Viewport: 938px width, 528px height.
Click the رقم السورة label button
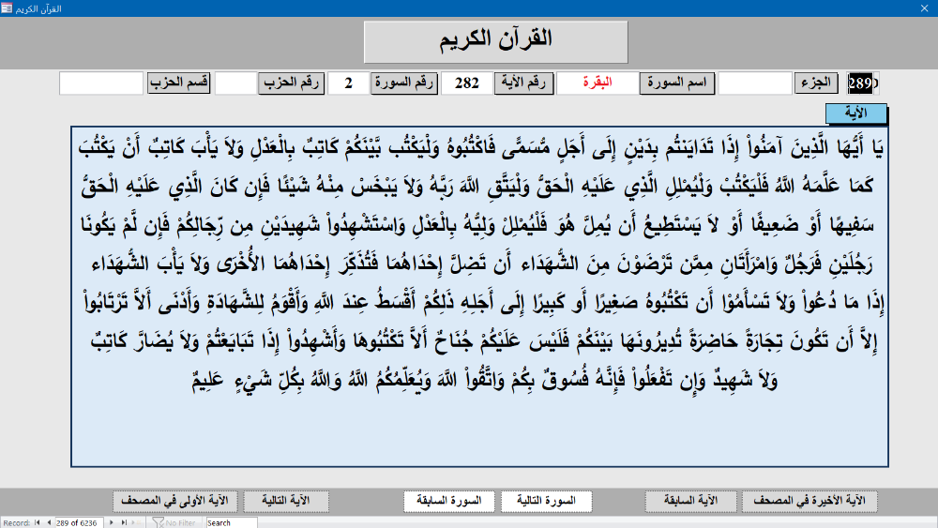tap(403, 83)
